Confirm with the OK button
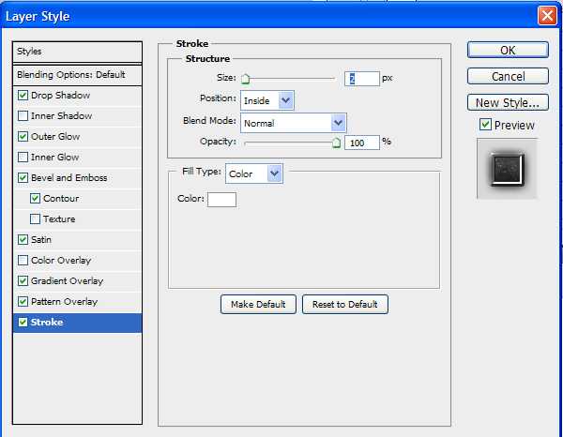 [508, 50]
